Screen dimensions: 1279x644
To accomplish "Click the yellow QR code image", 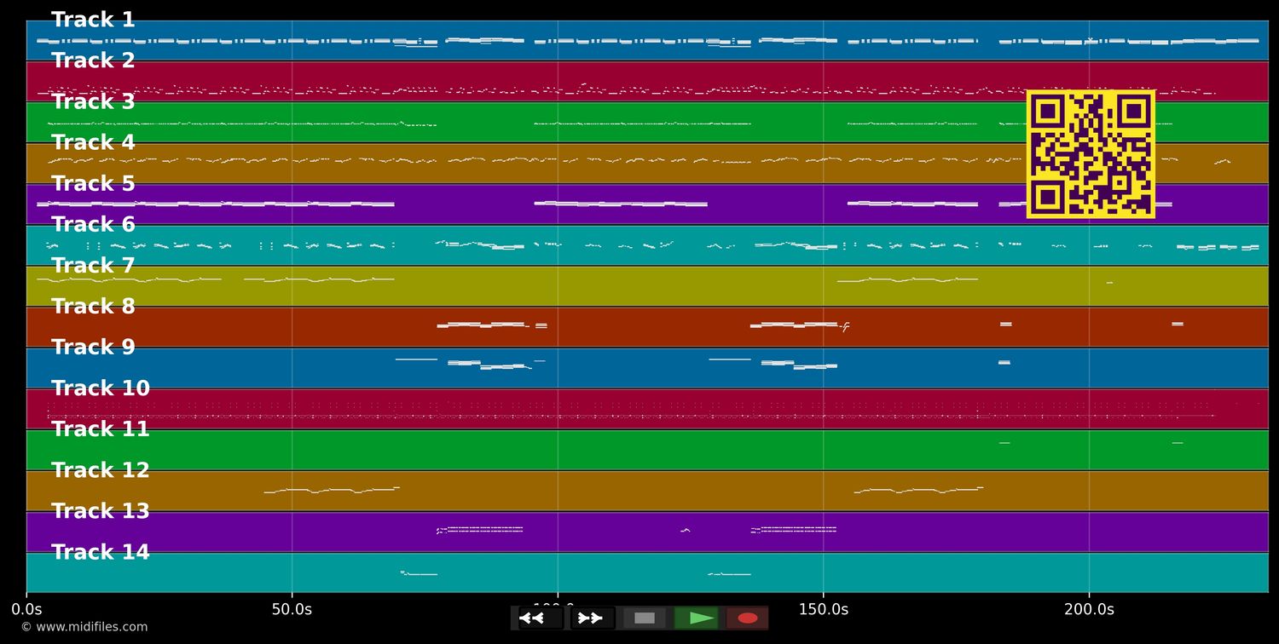I will [x=1091, y=154].
